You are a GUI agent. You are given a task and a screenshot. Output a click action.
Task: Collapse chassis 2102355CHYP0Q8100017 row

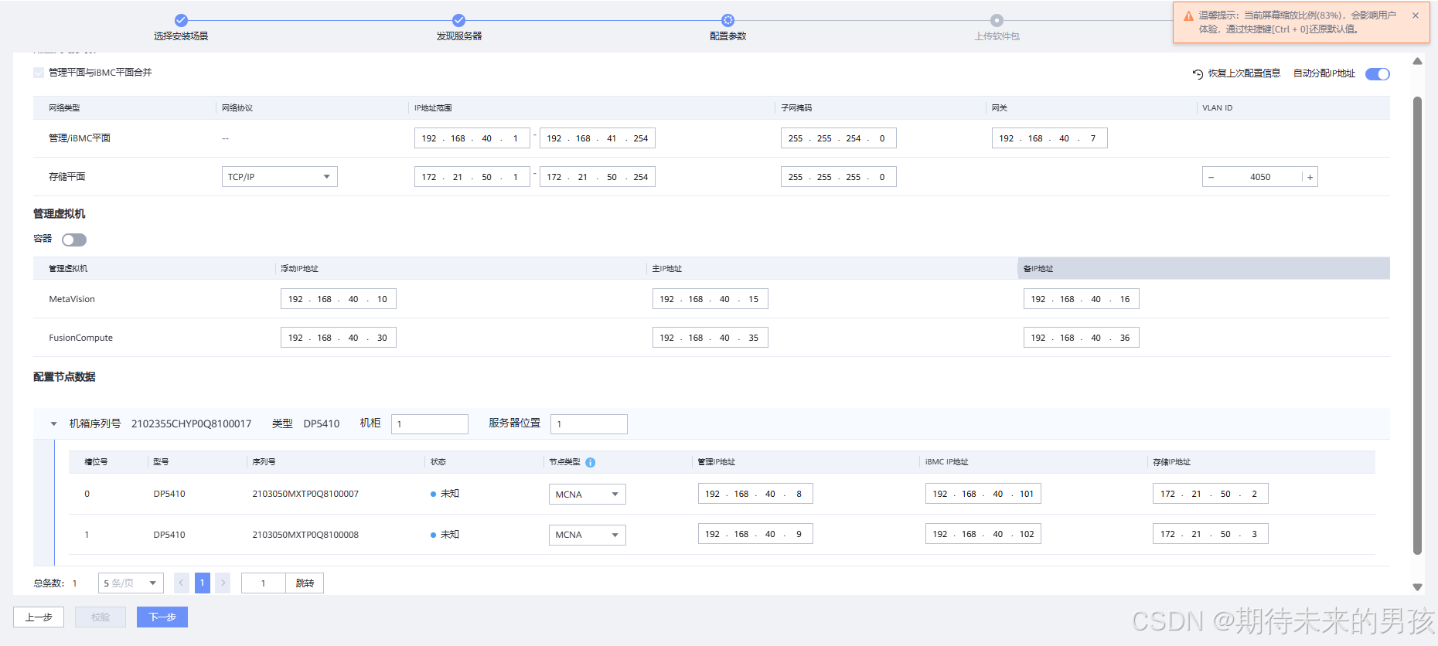53,423
